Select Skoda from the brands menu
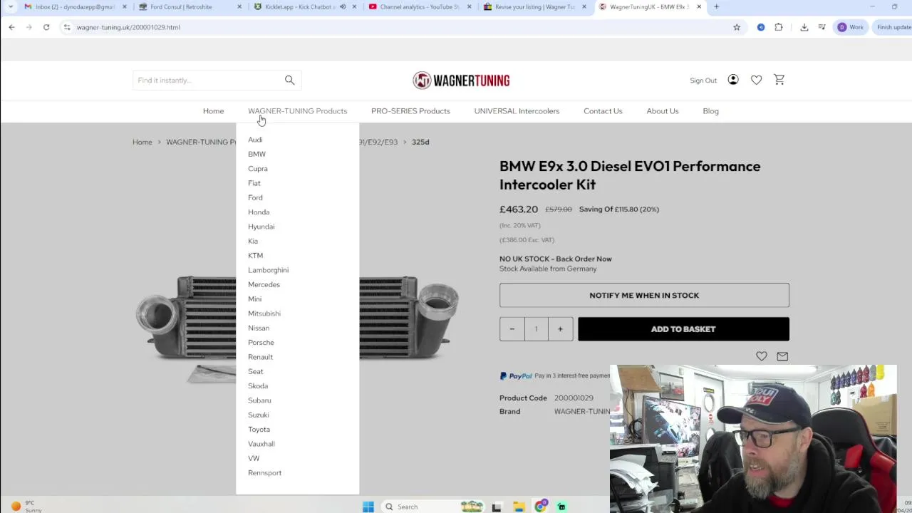 point(258,386)
